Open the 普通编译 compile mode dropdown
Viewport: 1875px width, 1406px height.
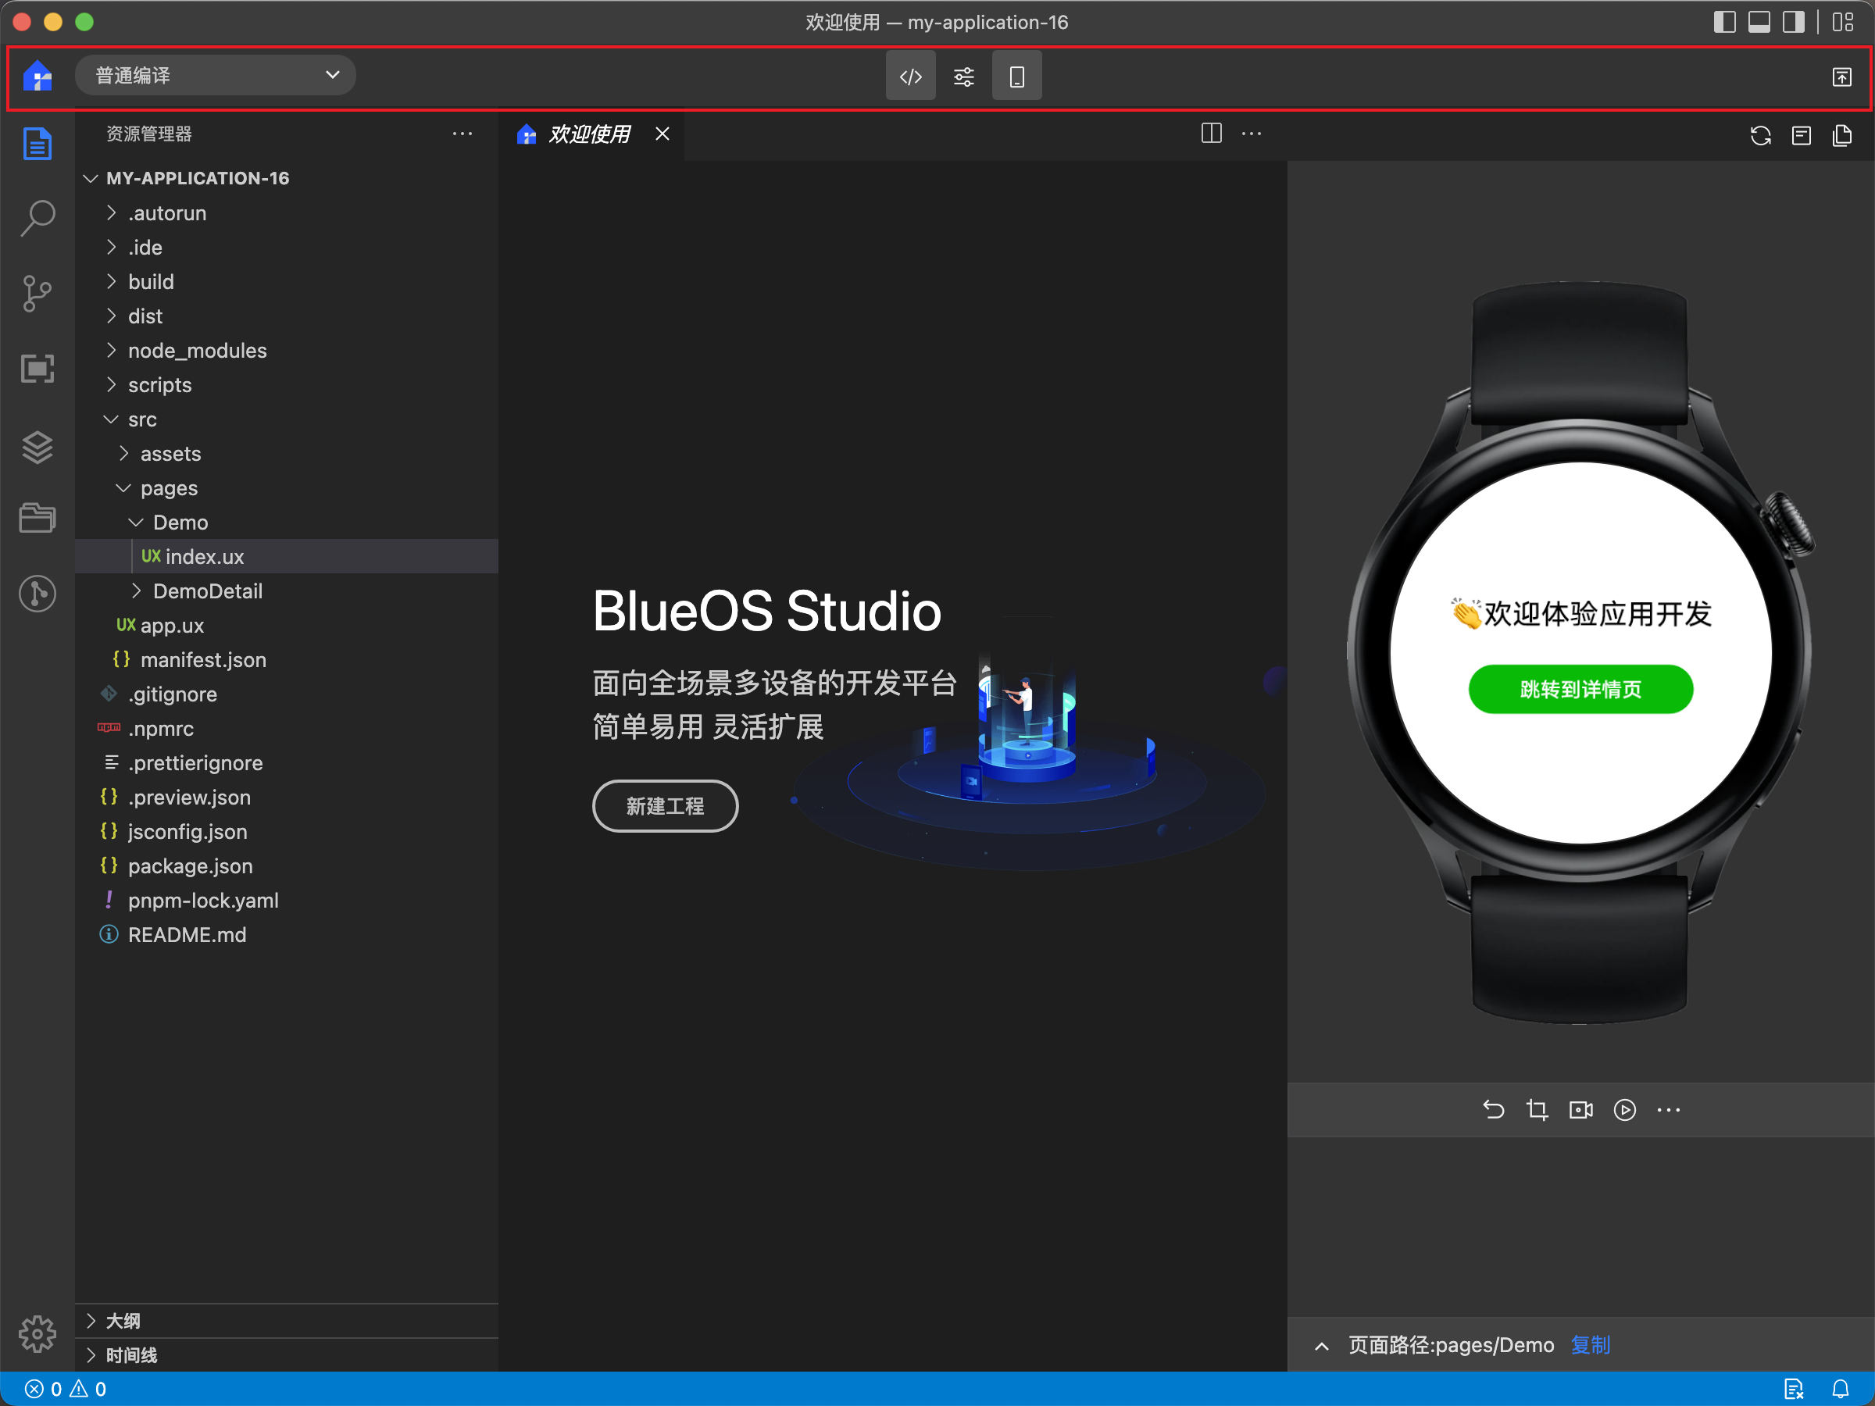216,76
